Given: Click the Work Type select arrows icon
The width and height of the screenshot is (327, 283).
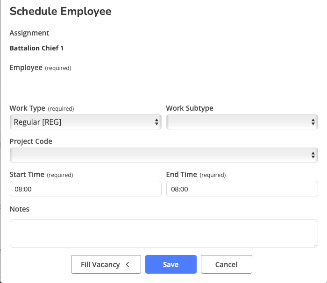Looking at the screenshot, I should pos(157,122).
